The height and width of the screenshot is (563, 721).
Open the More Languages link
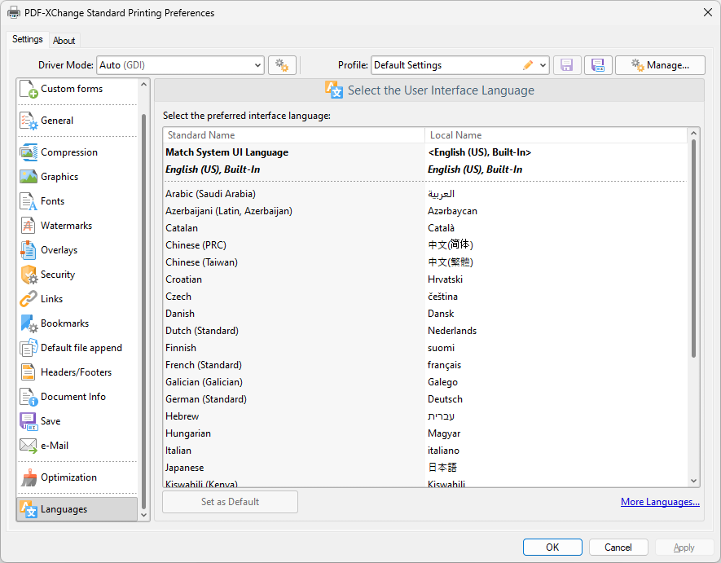click(x=660, y=502)
